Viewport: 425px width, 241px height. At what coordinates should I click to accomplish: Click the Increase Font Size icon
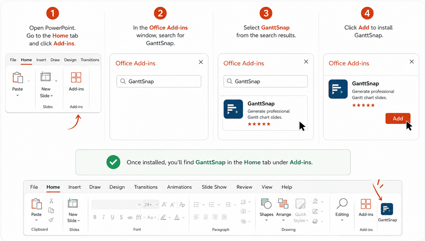coord(164,204)
